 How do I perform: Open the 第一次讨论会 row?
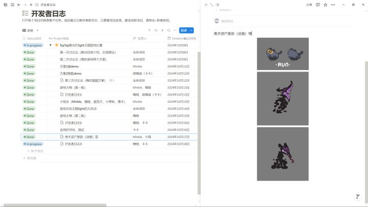[x=87, y=52]
